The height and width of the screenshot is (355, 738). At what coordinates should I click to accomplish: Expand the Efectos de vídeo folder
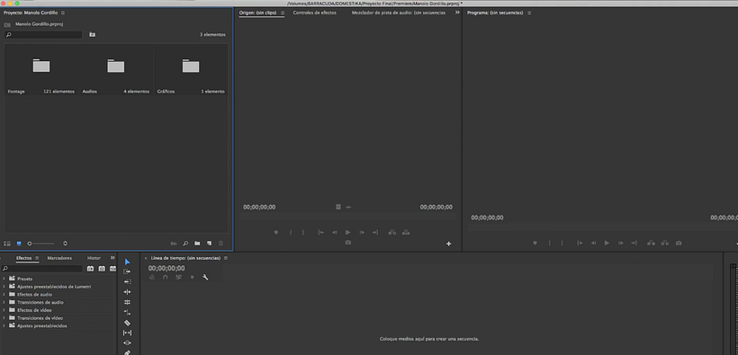click(x=4, y=310)
